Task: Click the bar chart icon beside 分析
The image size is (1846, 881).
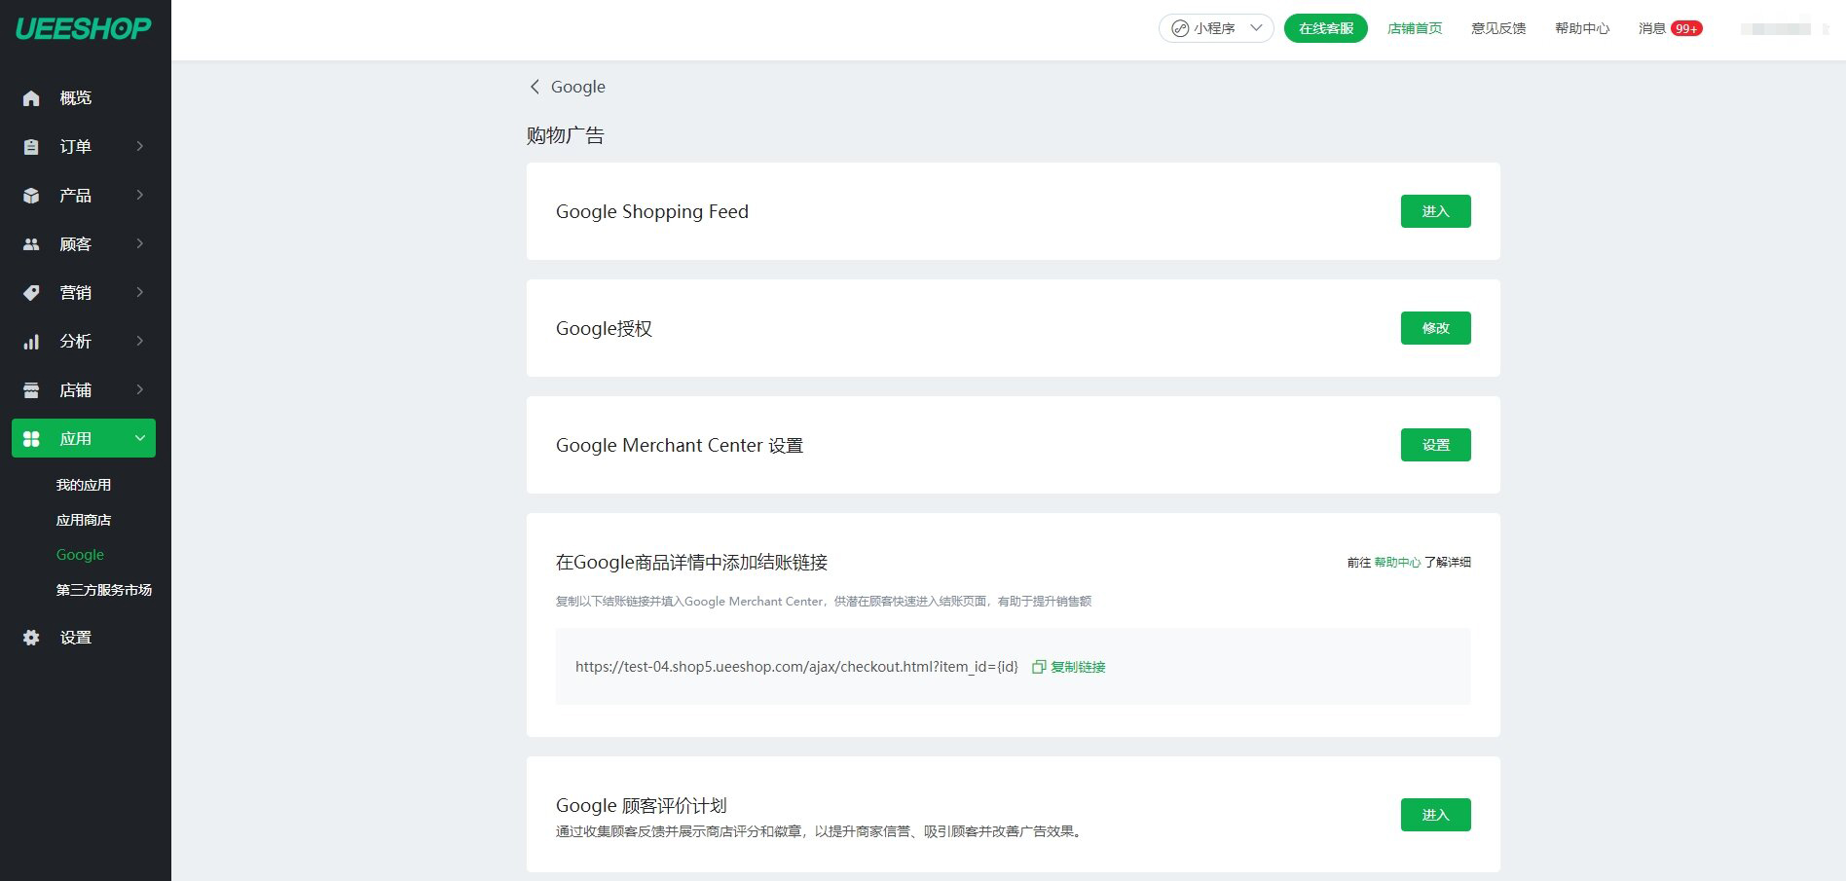Action: click(x=31, y=342)
